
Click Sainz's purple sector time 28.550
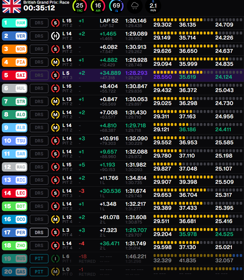pos(163,77)
